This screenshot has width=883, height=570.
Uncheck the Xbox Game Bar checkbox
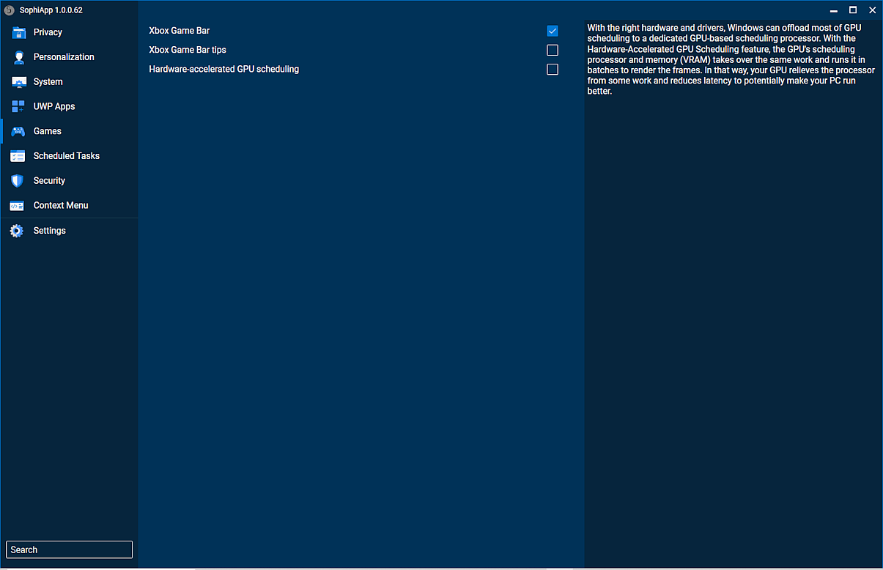coord(553,31)
